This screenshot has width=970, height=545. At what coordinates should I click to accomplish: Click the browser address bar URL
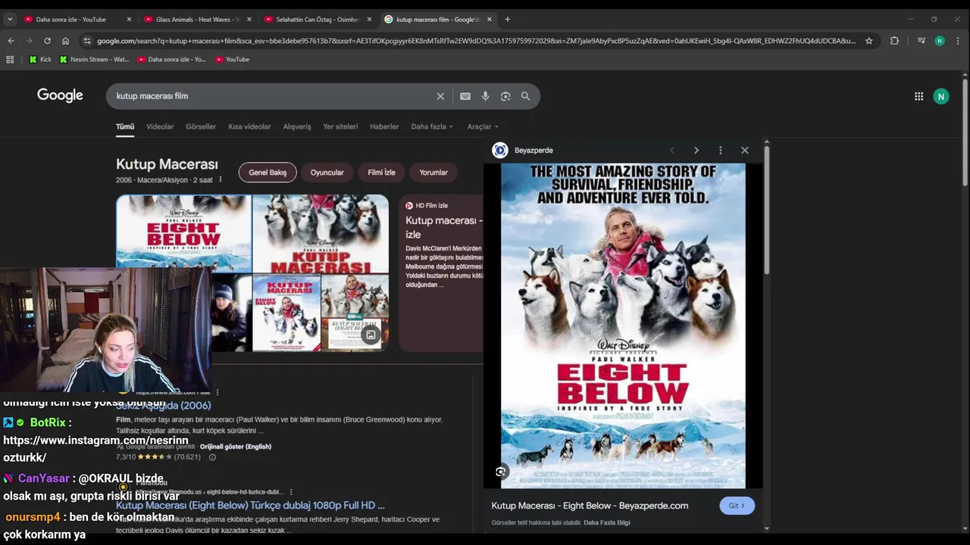click(476, 41)
